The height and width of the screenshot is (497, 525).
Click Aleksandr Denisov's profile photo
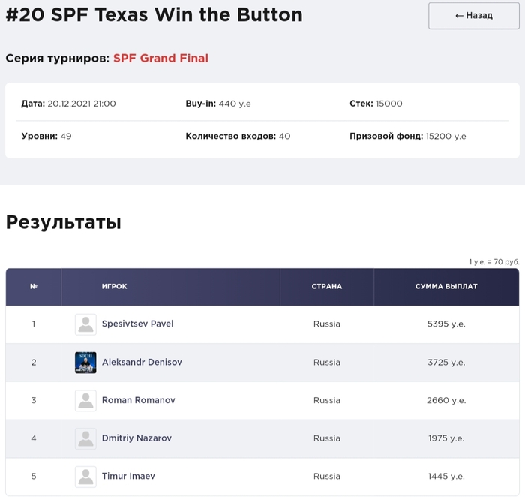pyautogui.click(x=85, y=363)
